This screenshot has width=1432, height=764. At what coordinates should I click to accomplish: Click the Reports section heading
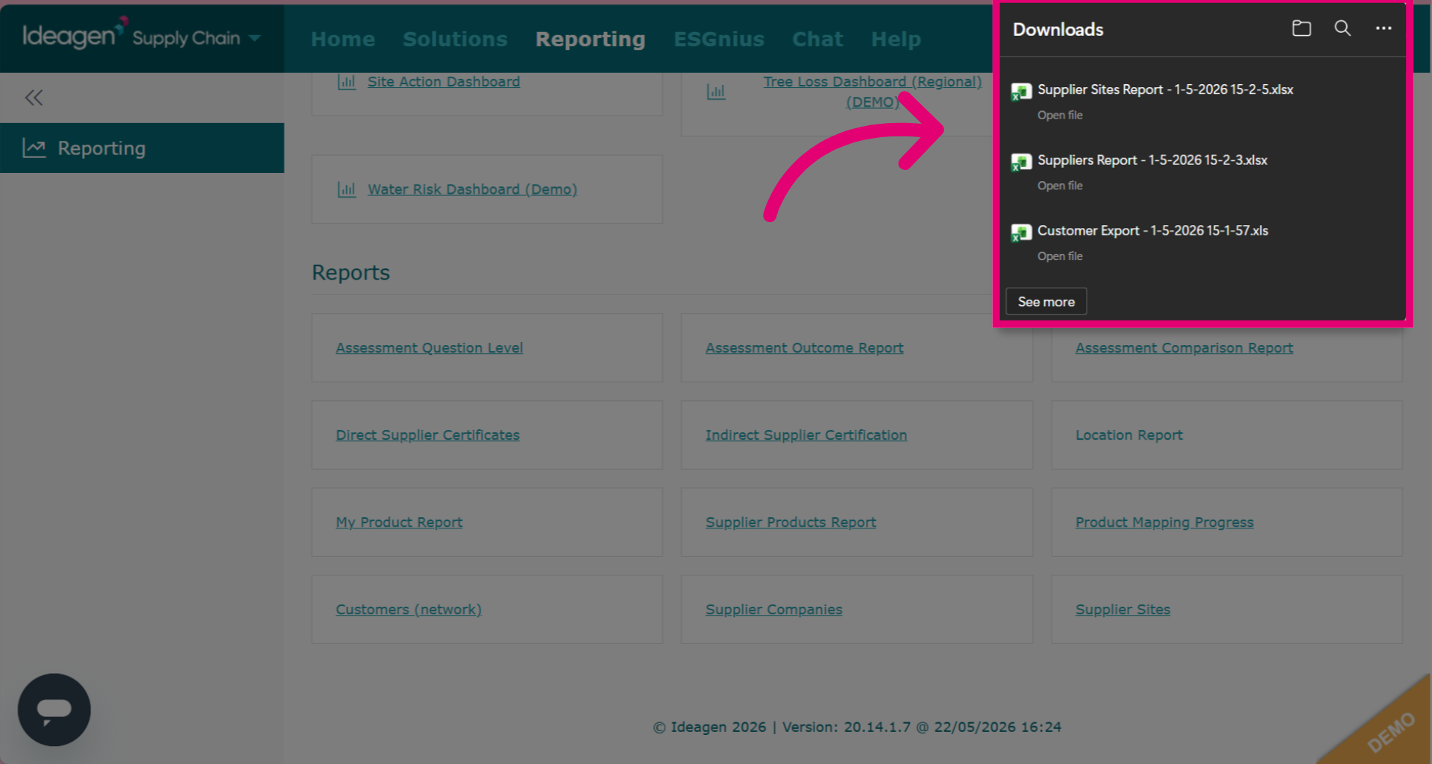[351, 273]
